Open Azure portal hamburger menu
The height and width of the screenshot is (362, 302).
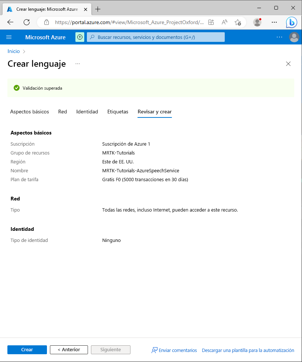(9, 37)
